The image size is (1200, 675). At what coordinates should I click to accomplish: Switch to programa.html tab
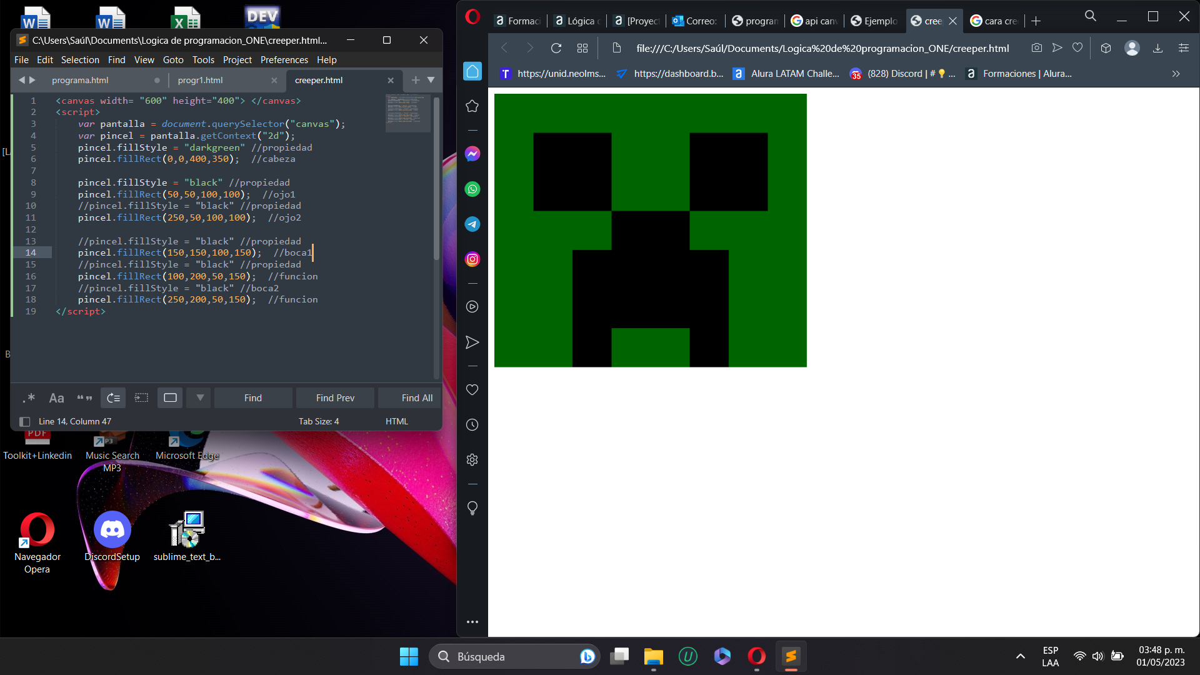point(80,81)
